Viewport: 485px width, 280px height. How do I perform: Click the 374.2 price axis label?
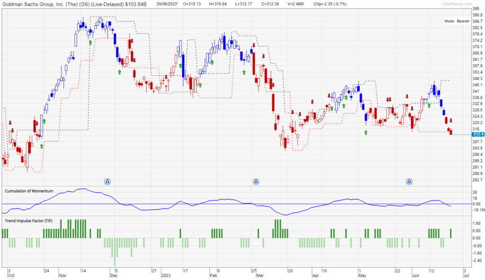coord(477,41)
